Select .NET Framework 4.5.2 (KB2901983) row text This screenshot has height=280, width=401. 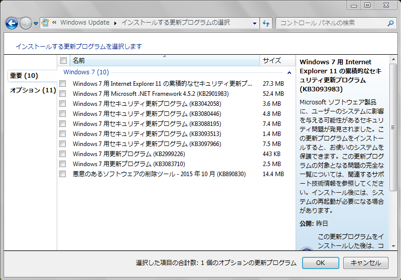point(151,94)
